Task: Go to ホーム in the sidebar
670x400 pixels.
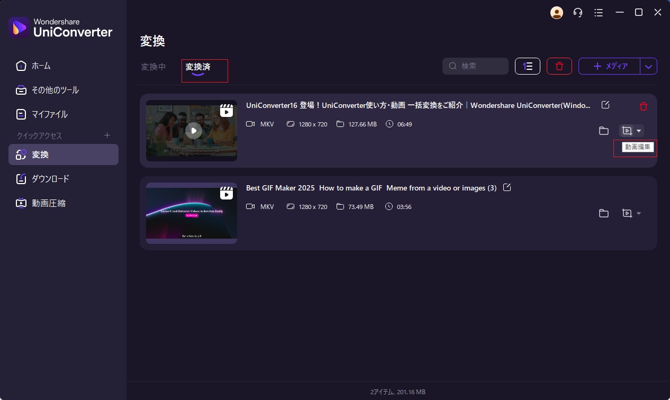Action: coord(64,66)
